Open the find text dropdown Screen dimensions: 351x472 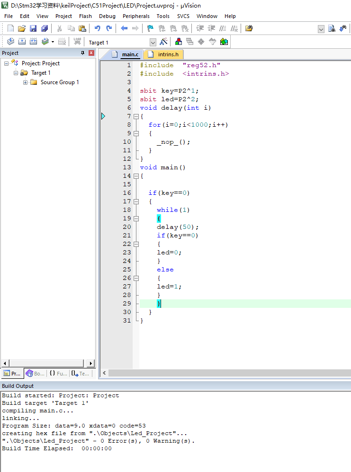(321, 29)
